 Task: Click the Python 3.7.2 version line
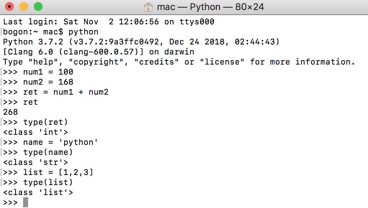click(141, 42)
